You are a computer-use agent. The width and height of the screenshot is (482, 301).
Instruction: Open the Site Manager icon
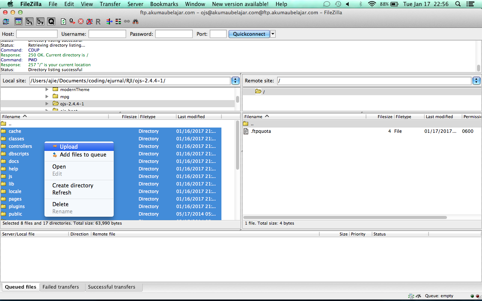[x=6, y=22]
